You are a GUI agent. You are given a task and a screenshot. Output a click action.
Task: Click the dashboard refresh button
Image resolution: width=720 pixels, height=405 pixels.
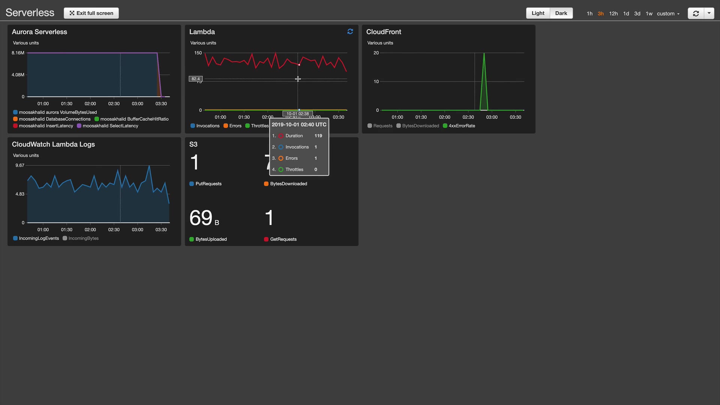696,13
